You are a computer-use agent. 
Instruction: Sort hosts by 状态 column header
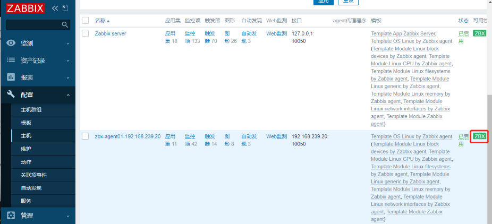(x=463, y=21)
